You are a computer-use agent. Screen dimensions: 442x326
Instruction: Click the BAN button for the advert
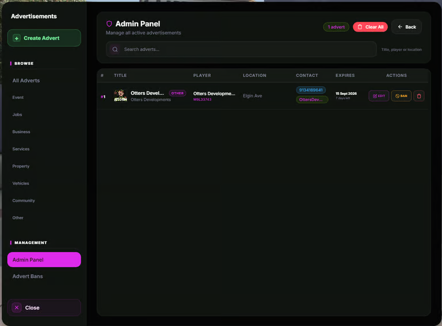tap(401, 96)
